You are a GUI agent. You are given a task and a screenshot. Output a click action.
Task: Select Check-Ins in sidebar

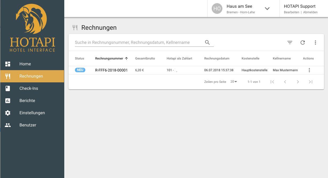coord(29,88)
